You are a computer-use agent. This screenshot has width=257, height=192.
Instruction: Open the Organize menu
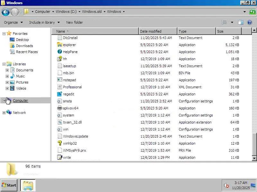tap(13, 22)
